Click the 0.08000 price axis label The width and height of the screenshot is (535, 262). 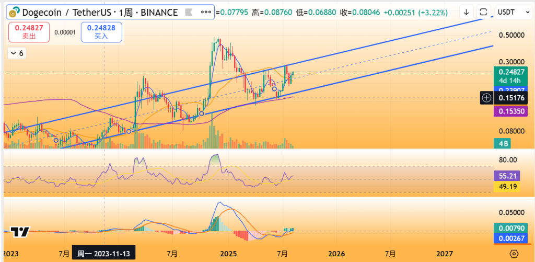point(511,131)
